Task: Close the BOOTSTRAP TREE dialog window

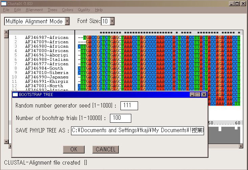Action: (x=204, y=95)
